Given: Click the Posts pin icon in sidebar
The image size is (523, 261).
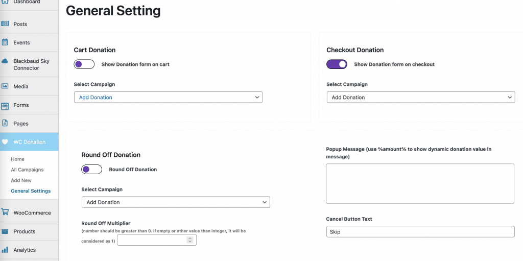Looking at the screenshot, I should click(x=5, y=23).
